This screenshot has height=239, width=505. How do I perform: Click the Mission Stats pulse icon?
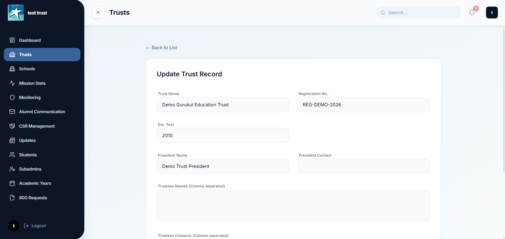pyautogui.click(x=12, y=83)
